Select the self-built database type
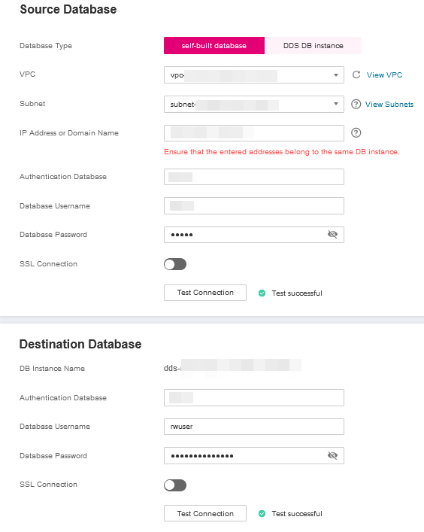 tap(214, 45)
